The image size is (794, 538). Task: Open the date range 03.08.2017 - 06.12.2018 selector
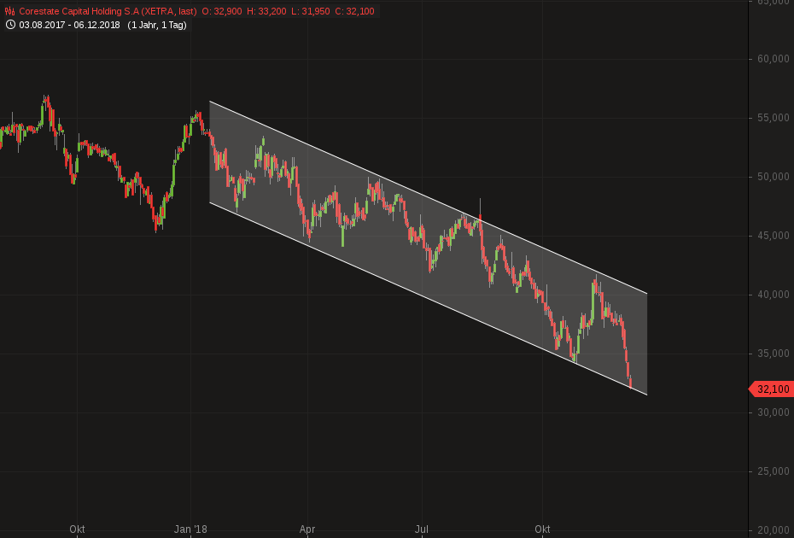coord(66,26)
